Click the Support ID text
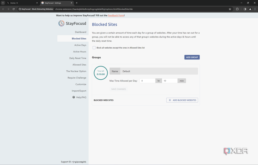This screenshot has height=165, width=258. point(73,162)
